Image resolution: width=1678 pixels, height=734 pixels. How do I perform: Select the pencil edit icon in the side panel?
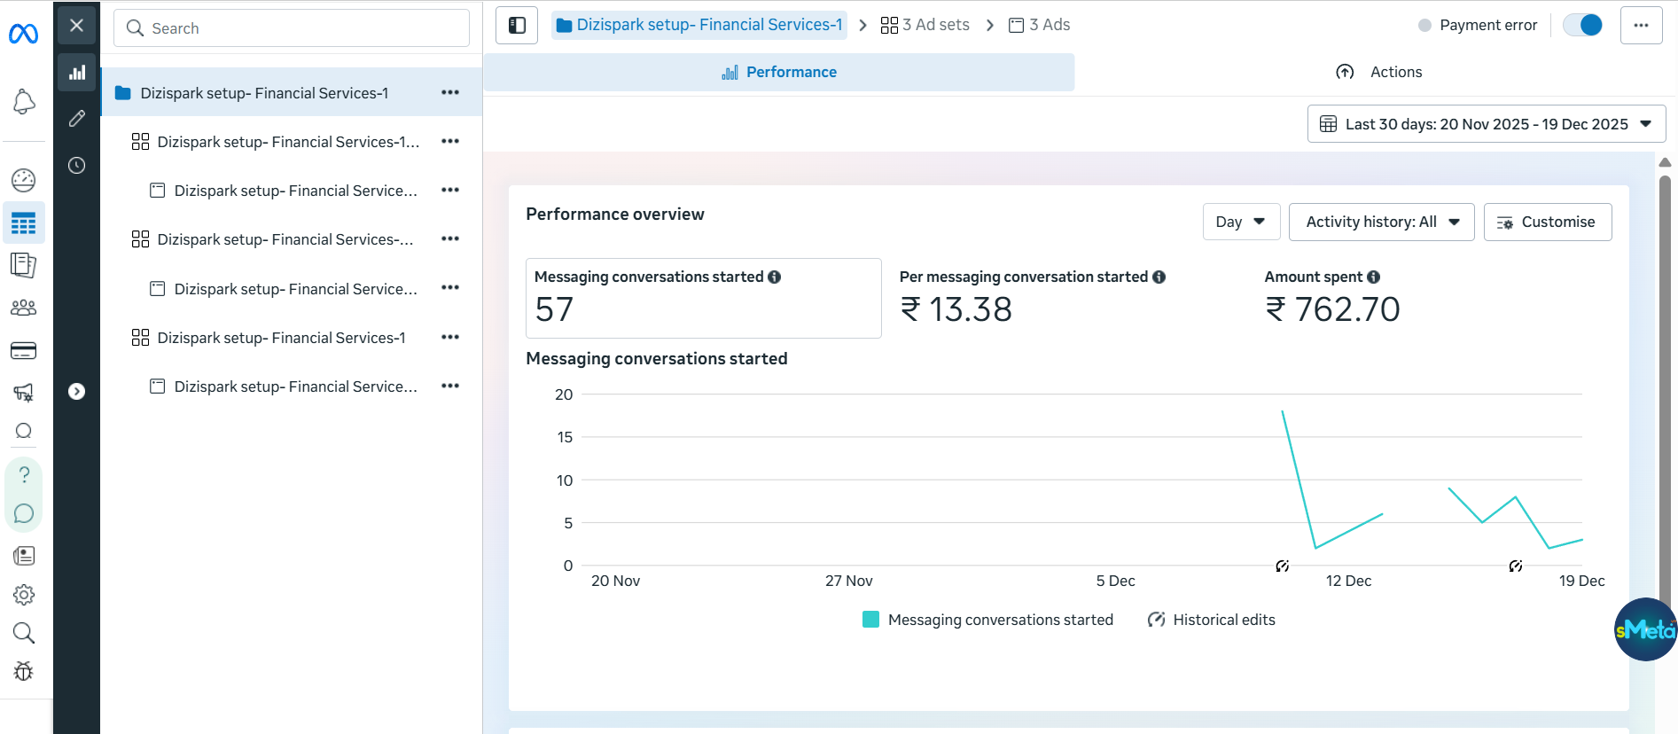point(77,119)
